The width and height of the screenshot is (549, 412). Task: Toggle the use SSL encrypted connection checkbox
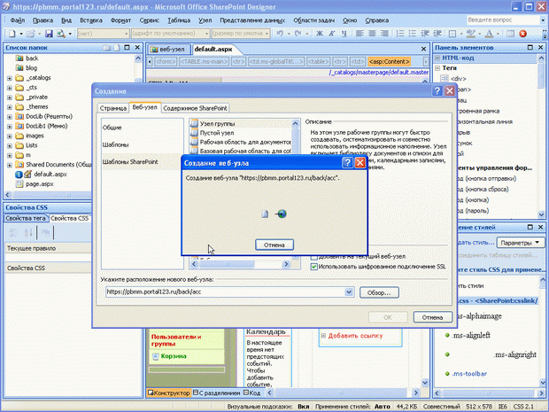pos(314,266)
